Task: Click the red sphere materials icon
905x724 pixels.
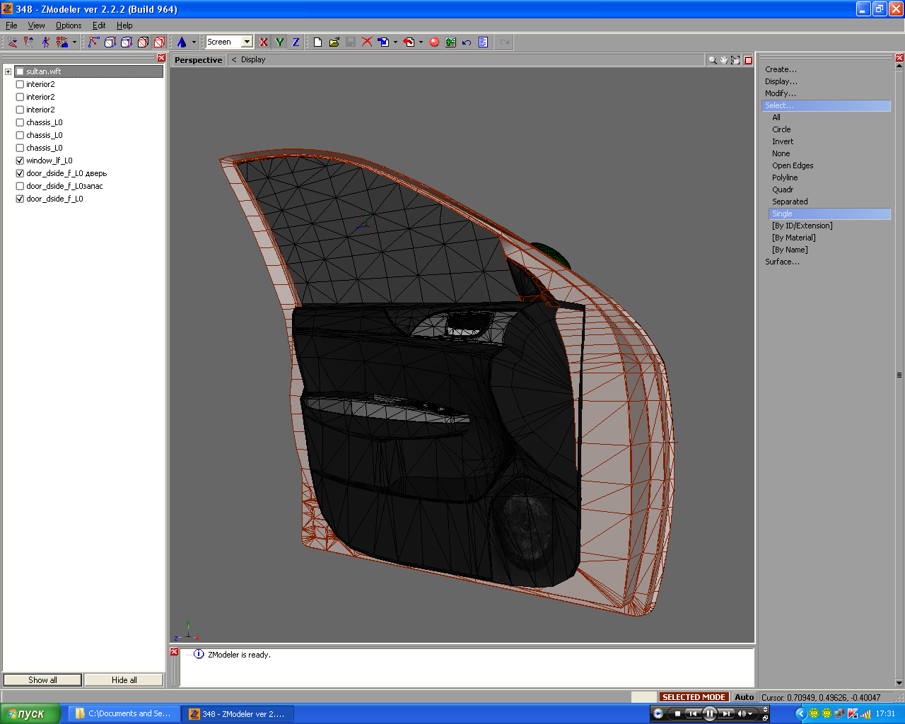Action: 434,42
